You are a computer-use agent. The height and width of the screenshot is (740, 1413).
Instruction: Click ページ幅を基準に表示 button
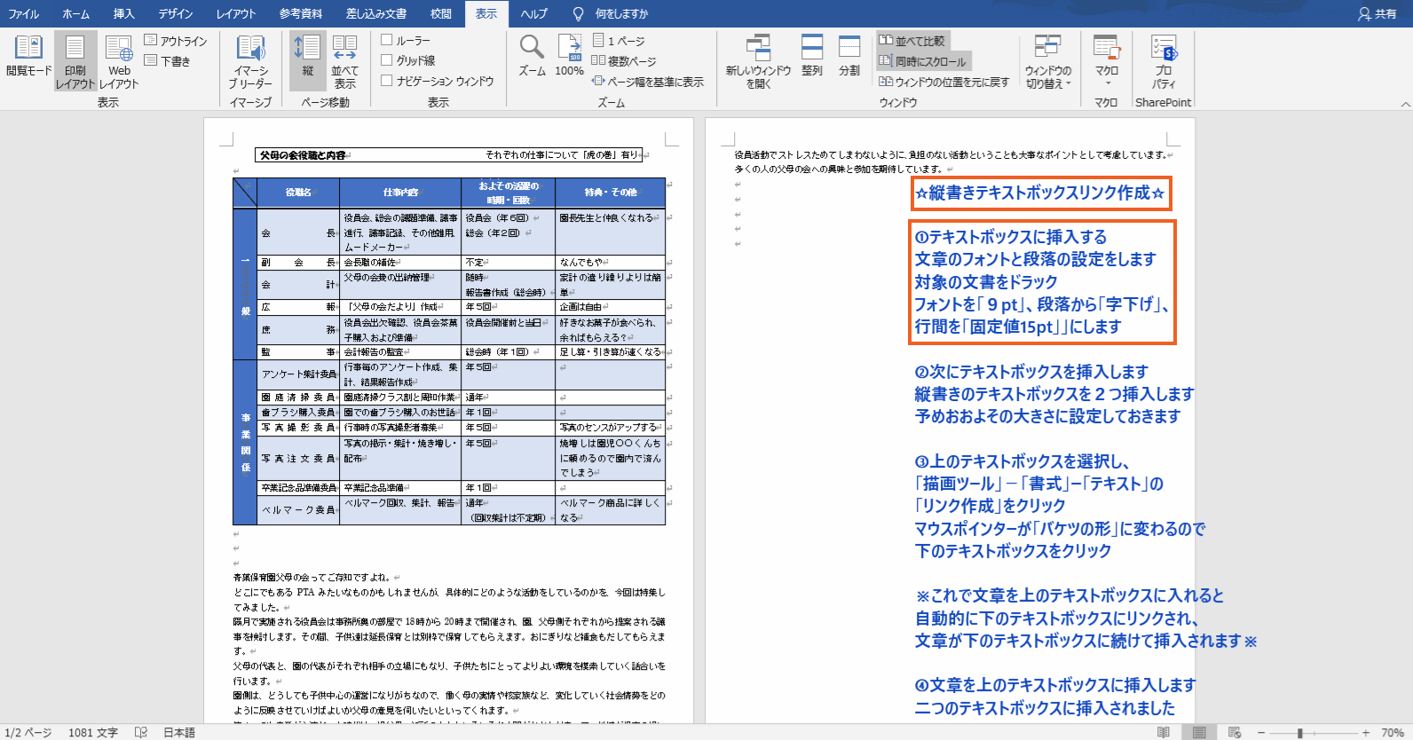click(648, 82)
